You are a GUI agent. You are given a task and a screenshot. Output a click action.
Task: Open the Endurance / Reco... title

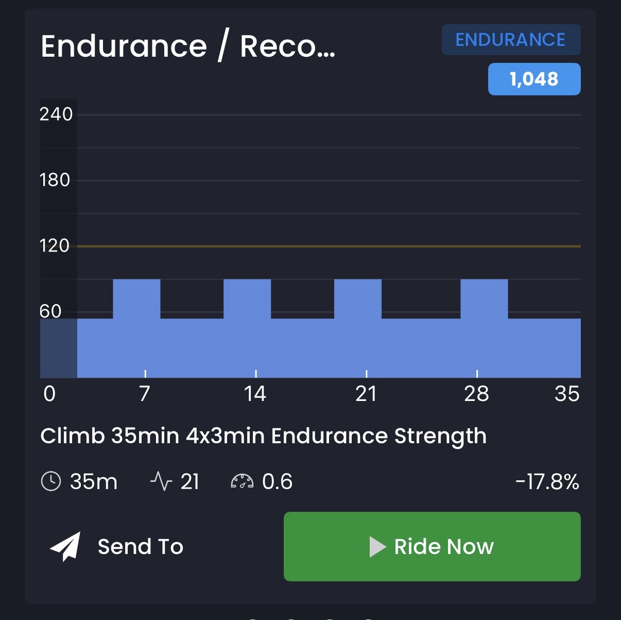tap(188, 46)
